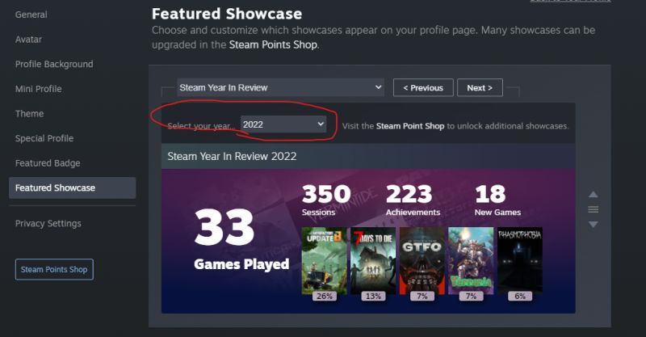
Task: Switch to Profile Background settings
Action: click(x=54, y=64)
